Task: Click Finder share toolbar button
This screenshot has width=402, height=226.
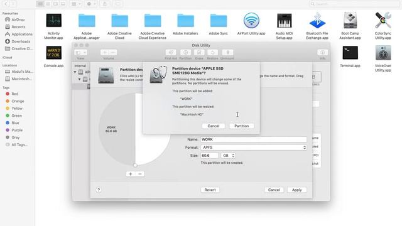Action: coord(105,4)
